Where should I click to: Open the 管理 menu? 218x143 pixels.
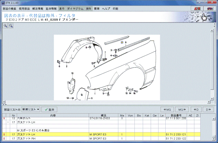[x=97, y=9]
